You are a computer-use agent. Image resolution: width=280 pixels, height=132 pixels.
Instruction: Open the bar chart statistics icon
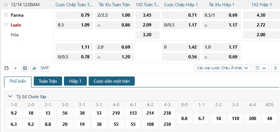coord(34,68)
